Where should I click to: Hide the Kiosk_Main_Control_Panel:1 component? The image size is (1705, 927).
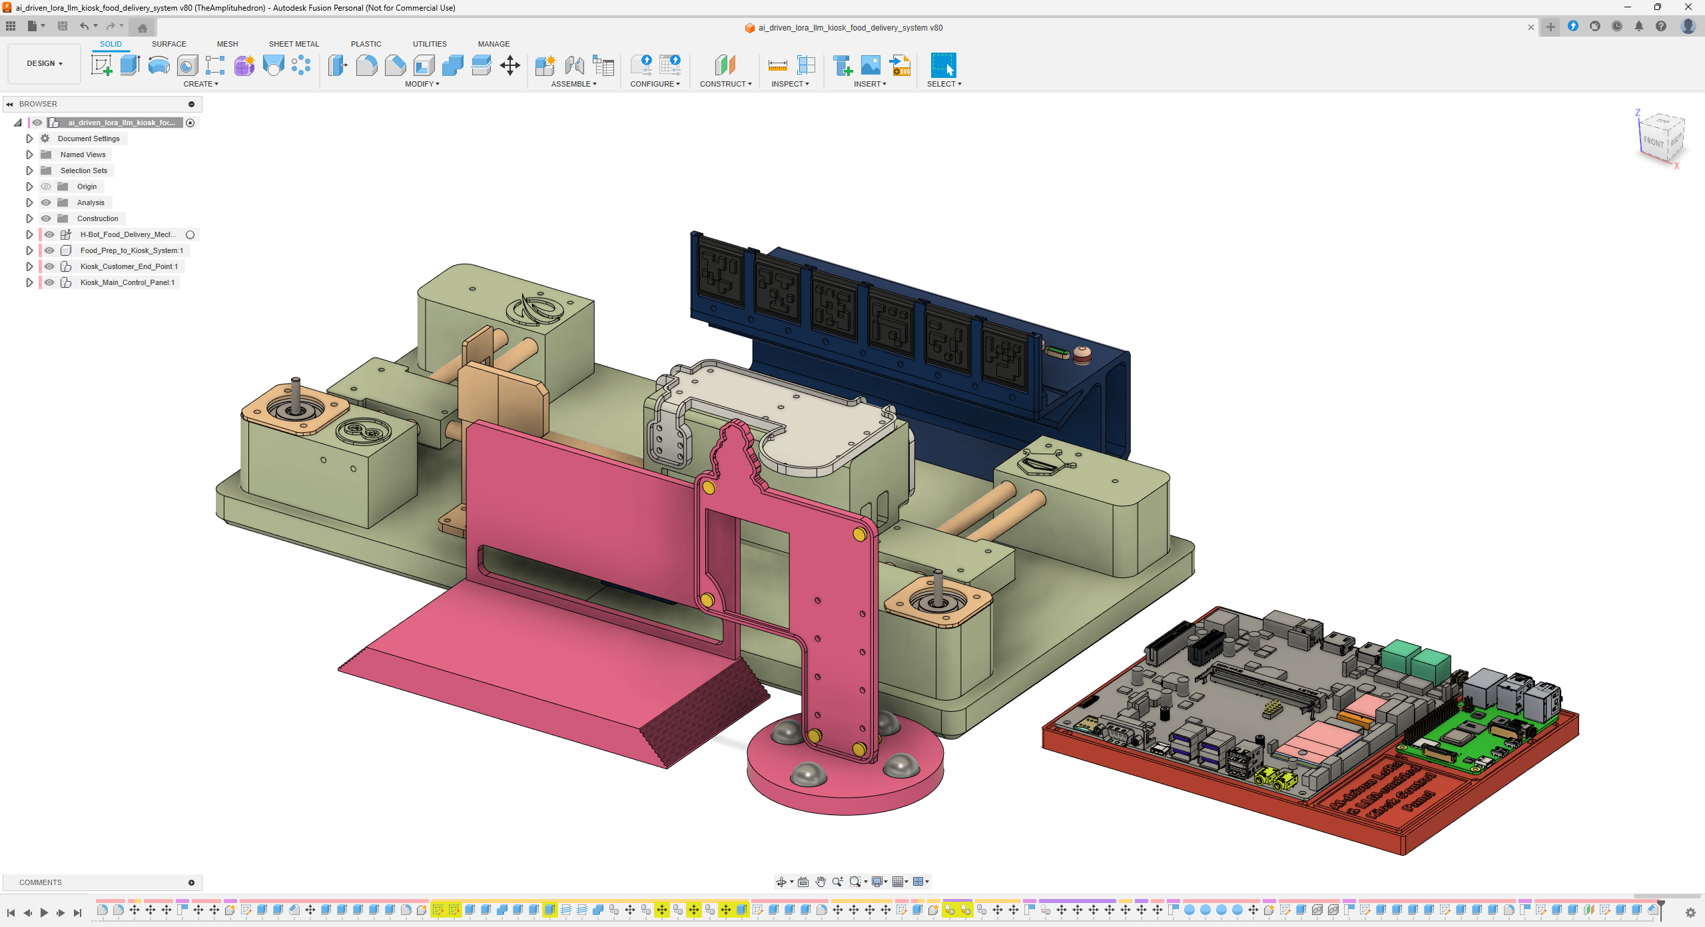tap(49, 282)
